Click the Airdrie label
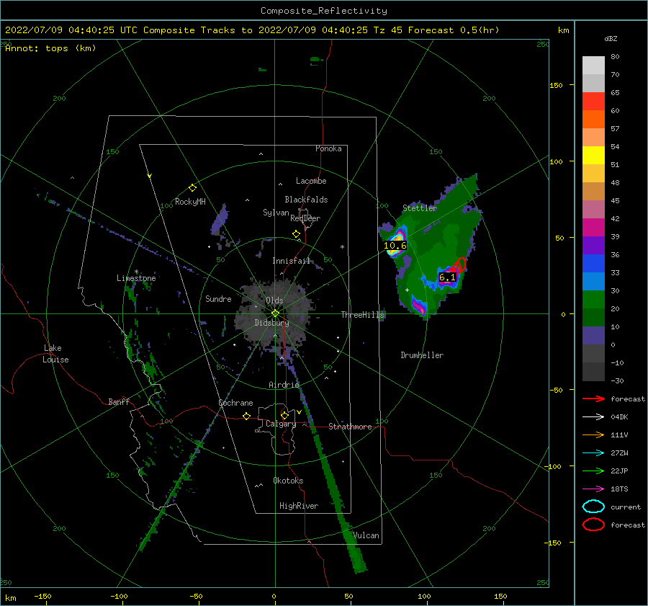This screenshot has height=606, width=648. 284,385
